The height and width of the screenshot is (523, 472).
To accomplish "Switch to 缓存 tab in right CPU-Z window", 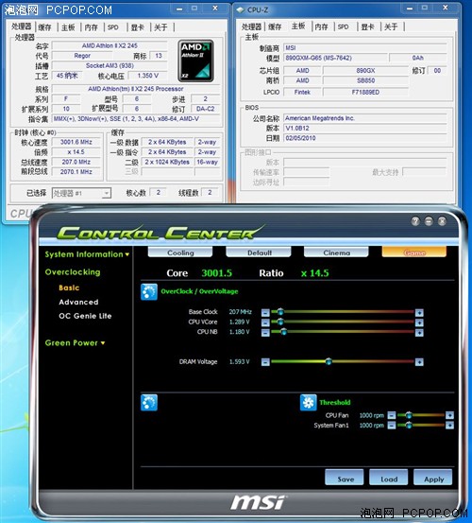I will 275,26.
